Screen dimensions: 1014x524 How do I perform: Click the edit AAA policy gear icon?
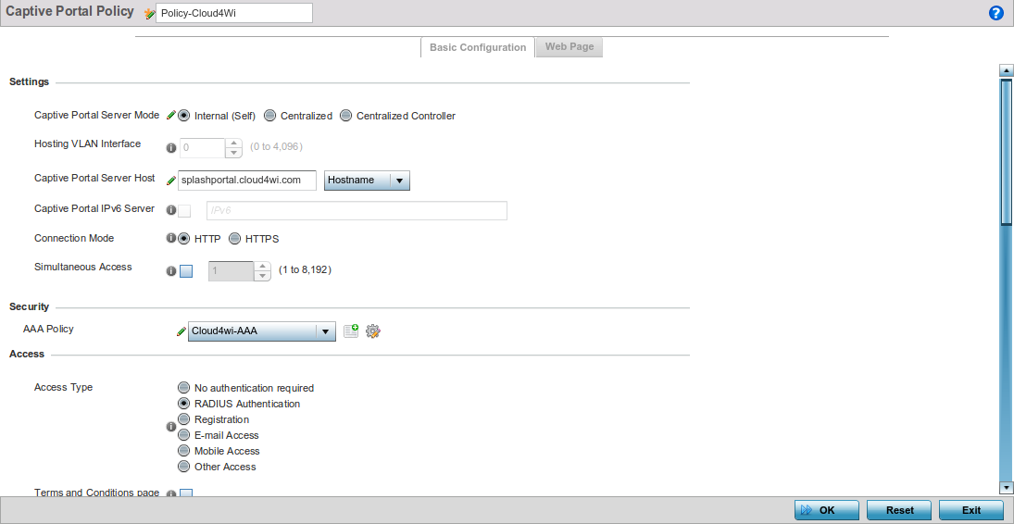[373, 331]
